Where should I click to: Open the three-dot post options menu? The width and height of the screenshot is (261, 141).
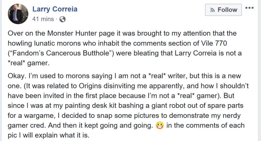[249, 8]
